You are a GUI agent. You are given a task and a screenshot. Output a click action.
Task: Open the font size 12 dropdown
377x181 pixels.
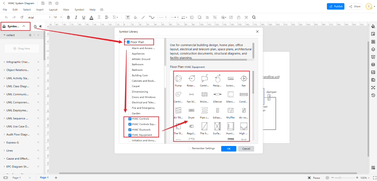(x=58, y=17)
